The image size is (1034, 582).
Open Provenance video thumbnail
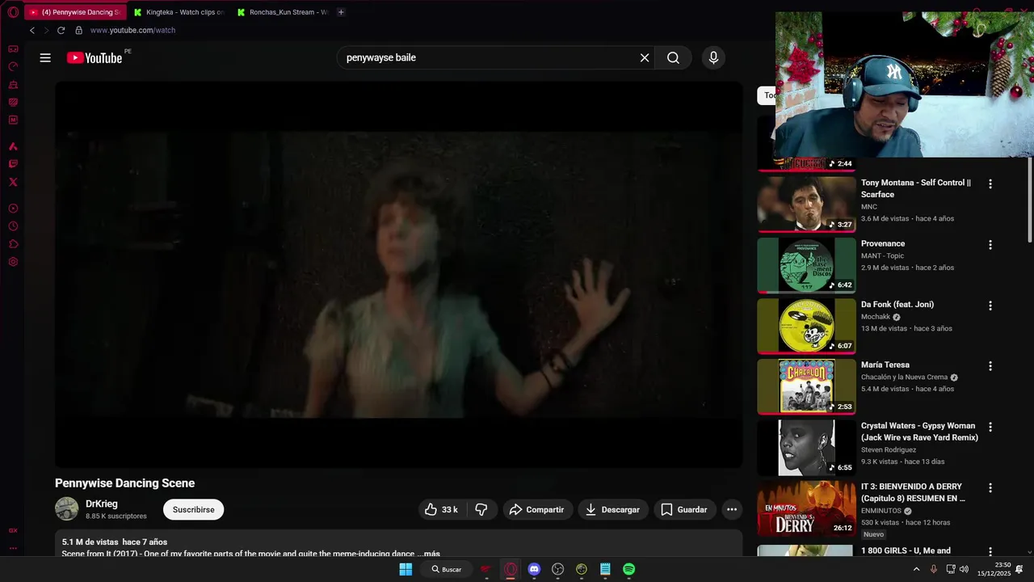click(x=806, y=265)
